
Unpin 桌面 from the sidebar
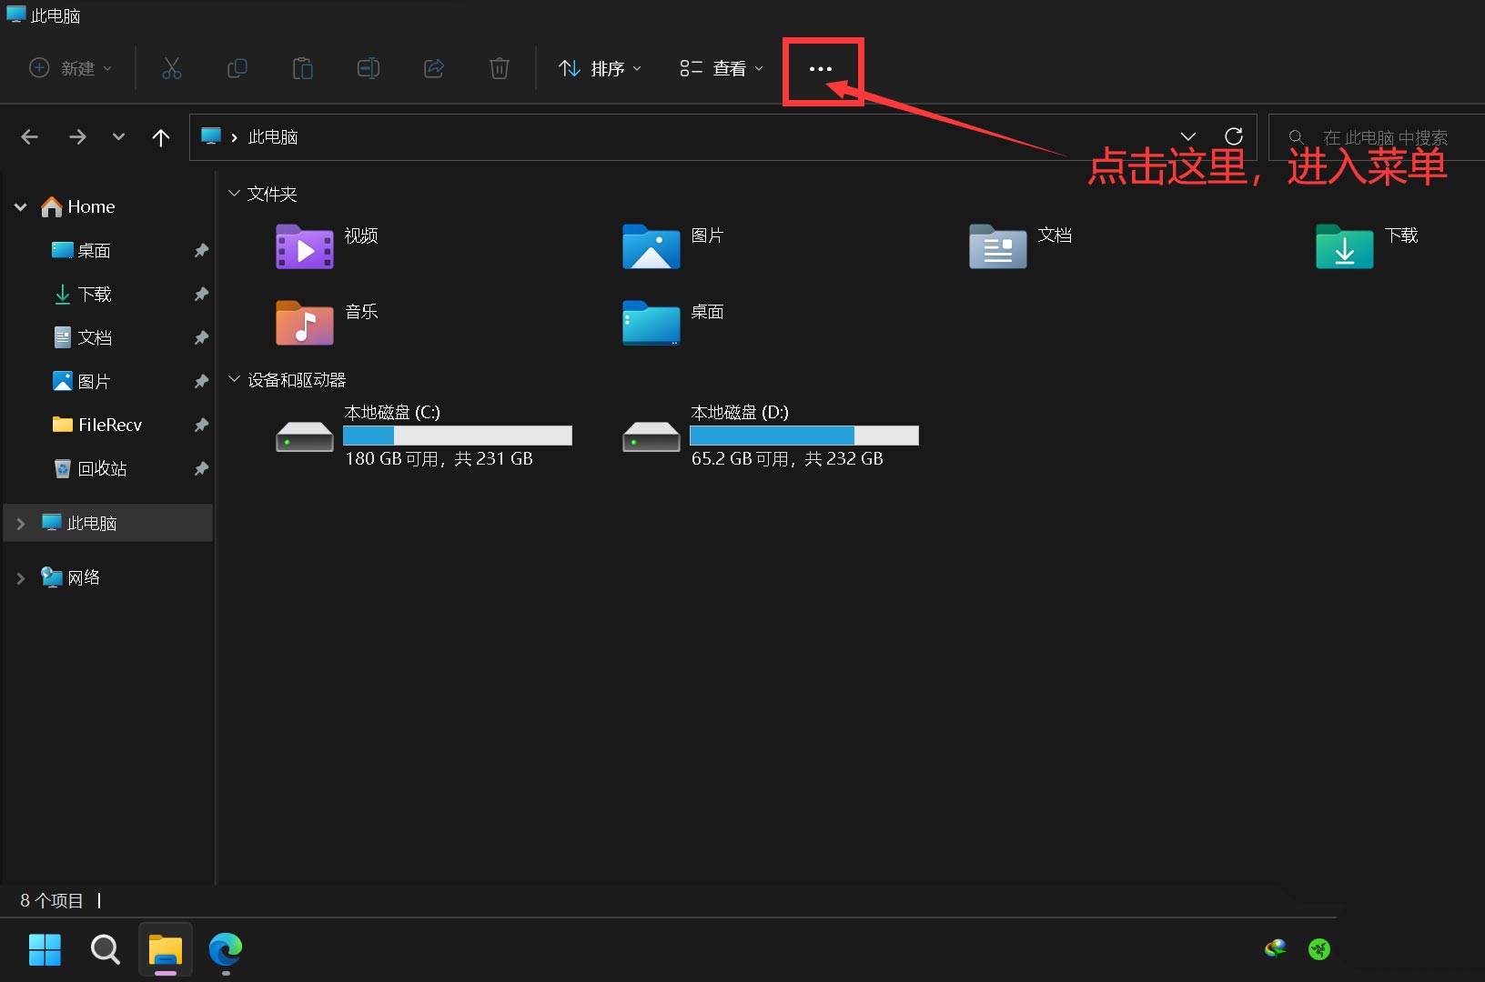[x=201, y=251]
